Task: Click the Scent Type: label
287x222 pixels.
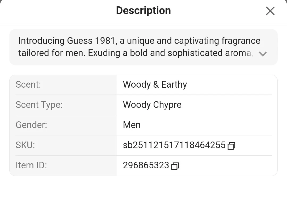Action: tap(39, 105)
